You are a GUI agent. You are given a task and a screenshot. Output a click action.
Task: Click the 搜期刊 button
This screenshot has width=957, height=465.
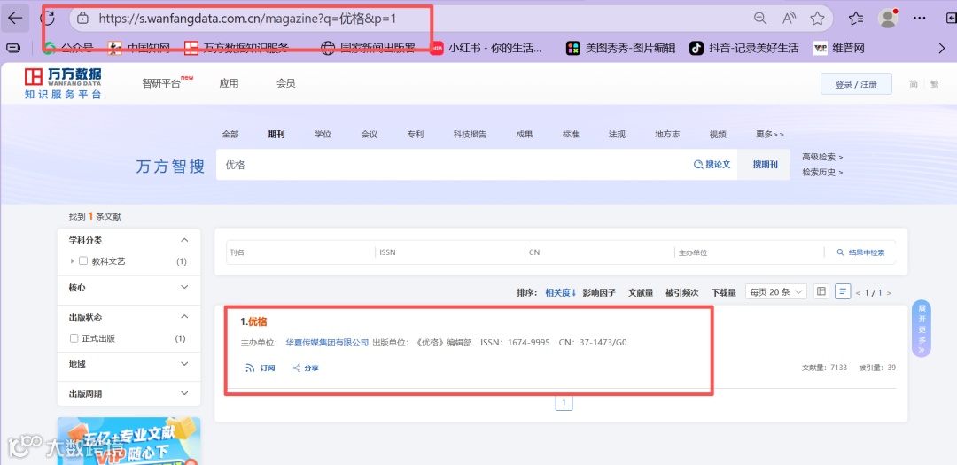click(766, 165)
